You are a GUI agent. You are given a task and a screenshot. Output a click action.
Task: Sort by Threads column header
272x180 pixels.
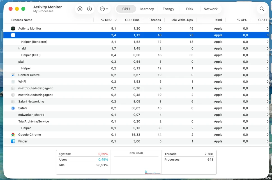point(155,20)
